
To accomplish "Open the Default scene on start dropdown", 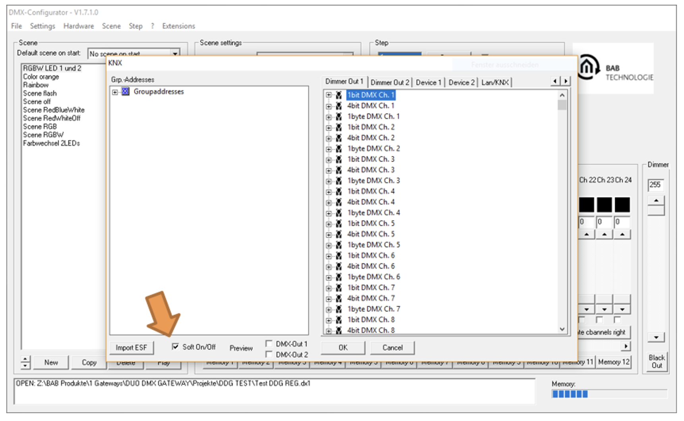I will coord(175,54).
